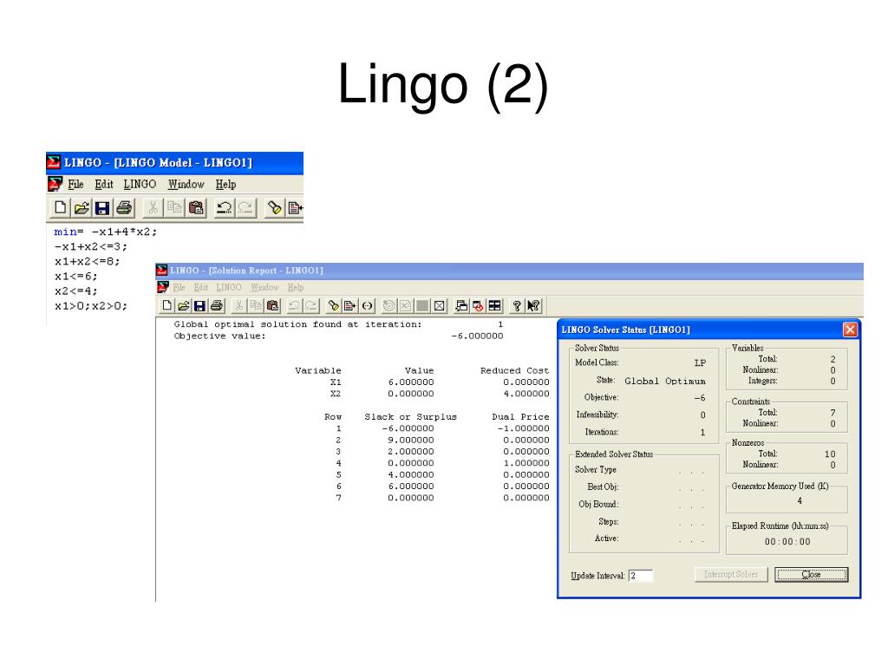Screen dimensions: 888x666
Task: Click Nonzeros total value 10
Action: point(830,454)
